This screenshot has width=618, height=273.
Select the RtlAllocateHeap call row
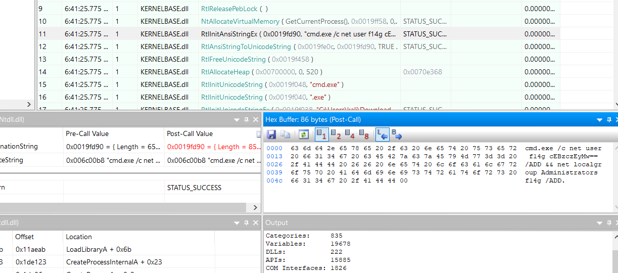299,72
